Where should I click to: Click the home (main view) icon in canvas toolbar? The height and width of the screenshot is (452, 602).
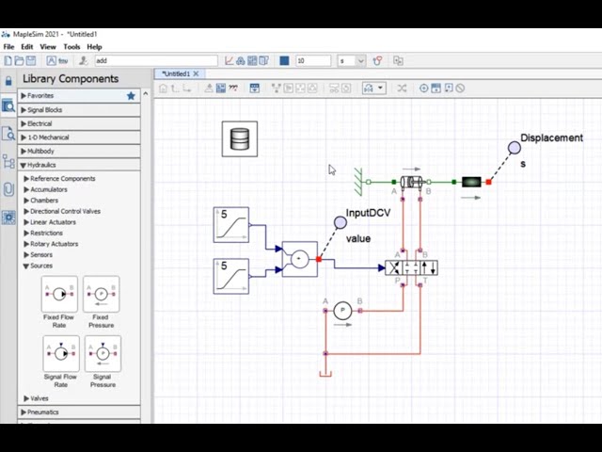pos(163,89)
